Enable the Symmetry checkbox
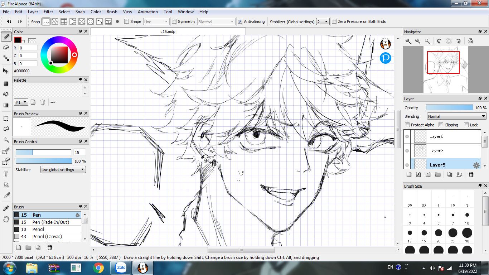Screen dimensions: 489x275 pyautogui.click(x=175, y=21)
